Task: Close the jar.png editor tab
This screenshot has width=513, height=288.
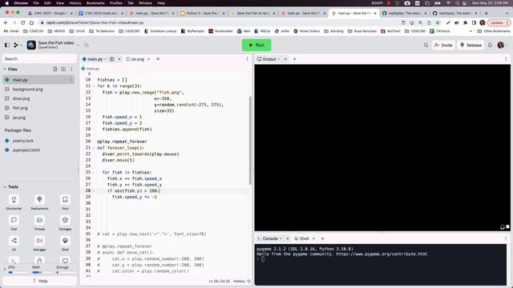Action: pyautogui.click(x=148, y=59)
